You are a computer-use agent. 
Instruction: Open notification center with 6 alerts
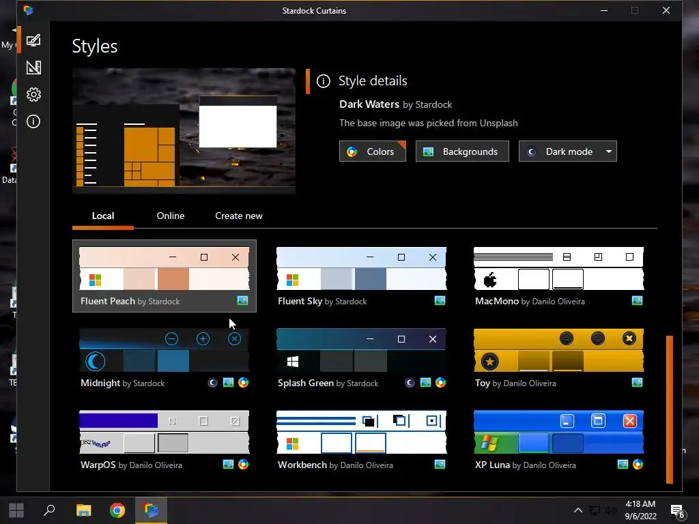point(678,511)
